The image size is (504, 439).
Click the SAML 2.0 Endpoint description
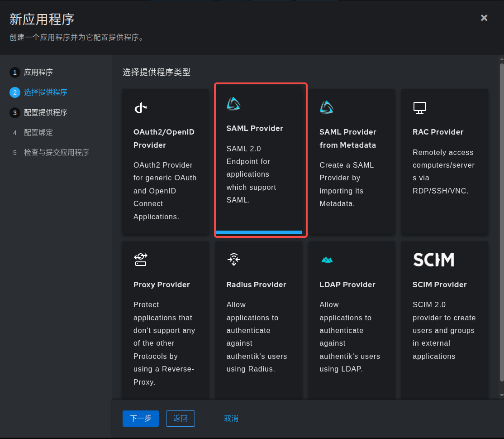click(x=251, y=174)
